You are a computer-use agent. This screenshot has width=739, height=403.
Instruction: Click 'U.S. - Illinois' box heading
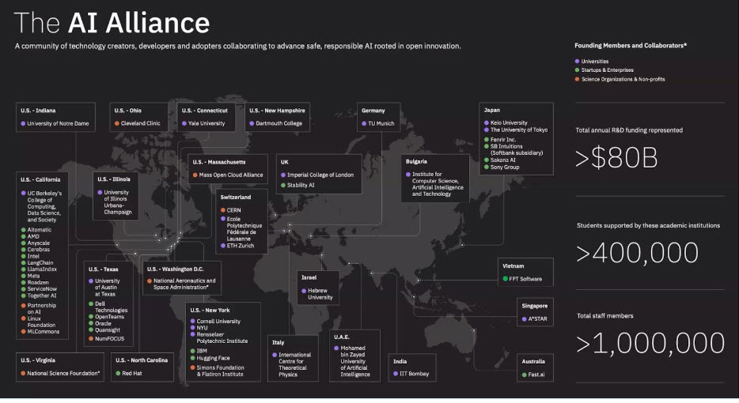114,179
